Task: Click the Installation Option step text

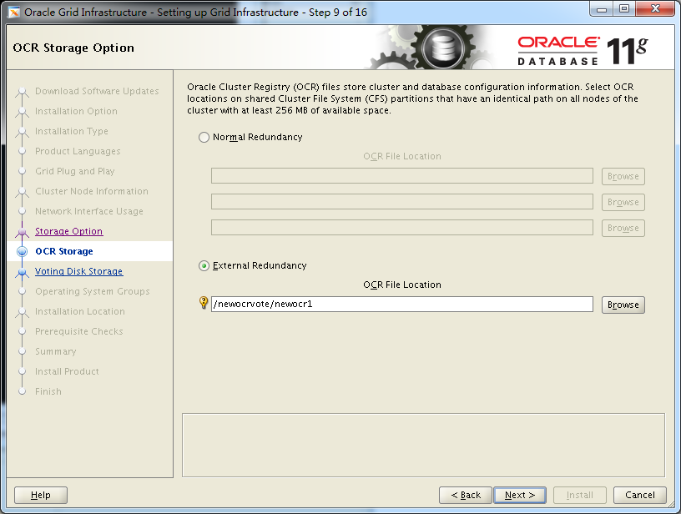Action: [x=76, y=111]
